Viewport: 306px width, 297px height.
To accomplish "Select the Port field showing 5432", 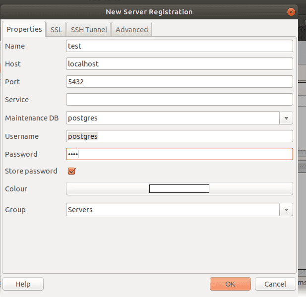I will (x=179, y=82).
